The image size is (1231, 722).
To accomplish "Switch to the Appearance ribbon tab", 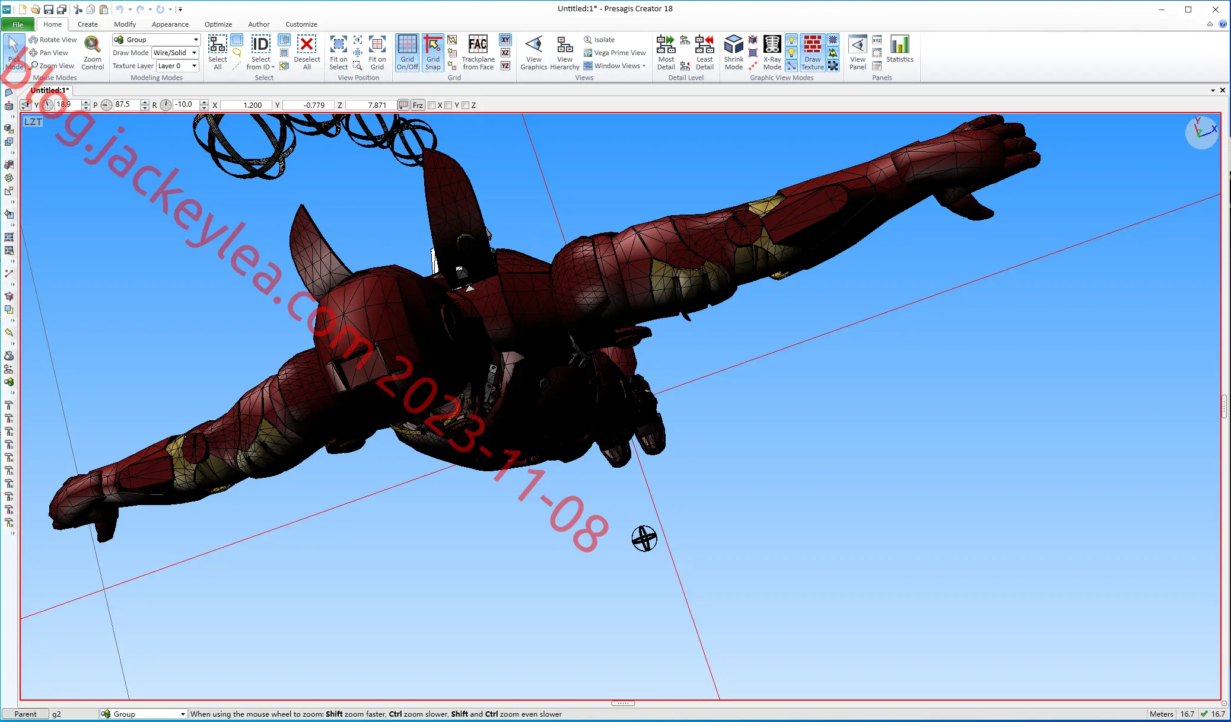I will click(170, 24).
